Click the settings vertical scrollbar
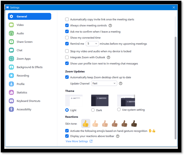Image resolution: width=184 pixels, height=155 pixels. tap(175, 88)
